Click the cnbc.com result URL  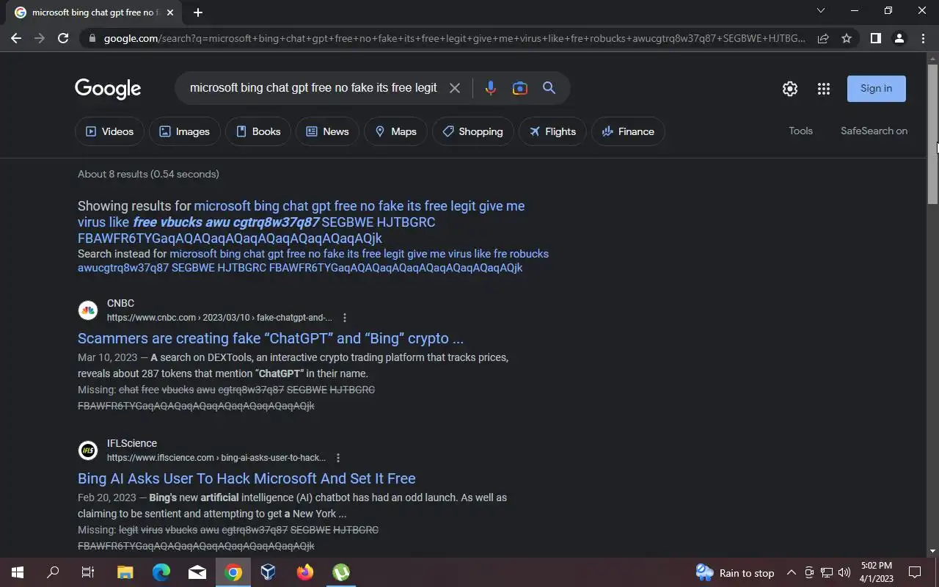point(219,318)
